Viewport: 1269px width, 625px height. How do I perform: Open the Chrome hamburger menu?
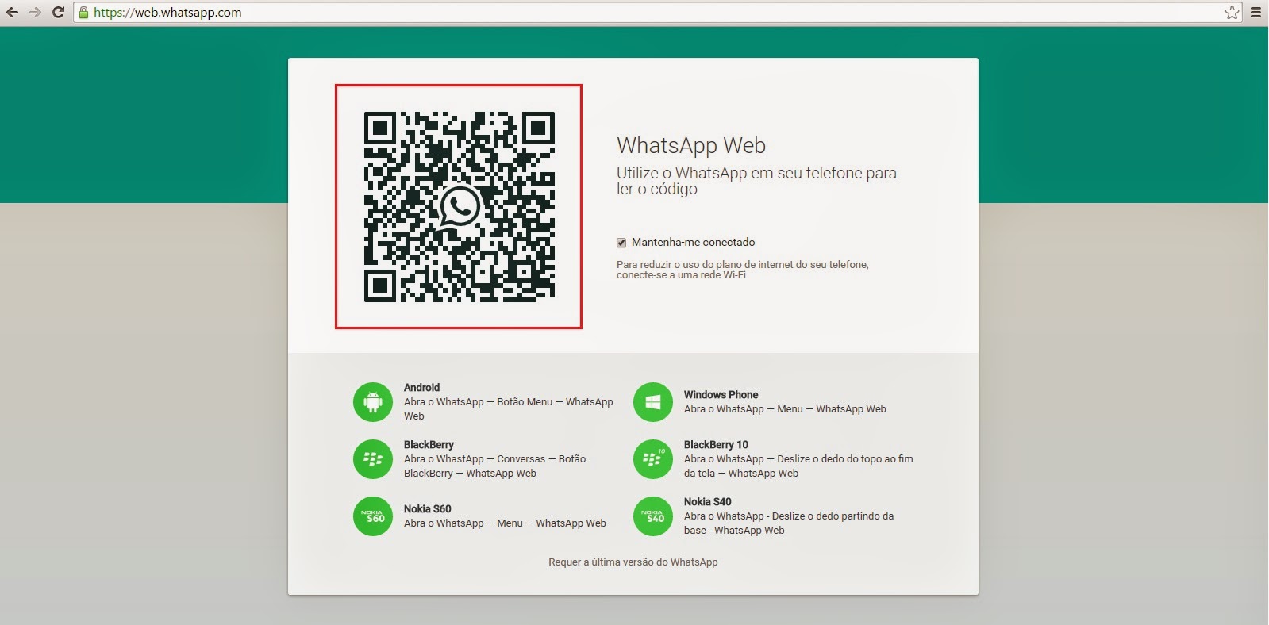[x=1256, y=12]
